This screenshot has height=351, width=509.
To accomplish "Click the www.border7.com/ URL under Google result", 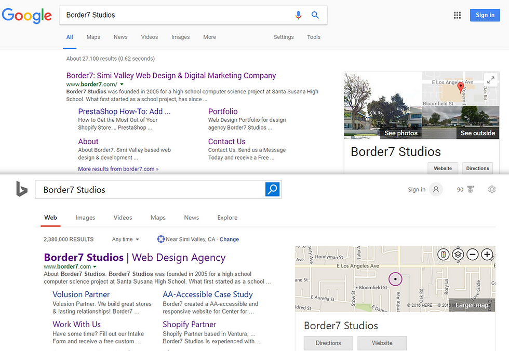I will 92,85.
